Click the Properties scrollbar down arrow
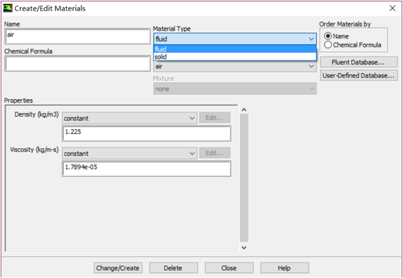The height and width of the screenshot is (278, 403). coord(244,248)
